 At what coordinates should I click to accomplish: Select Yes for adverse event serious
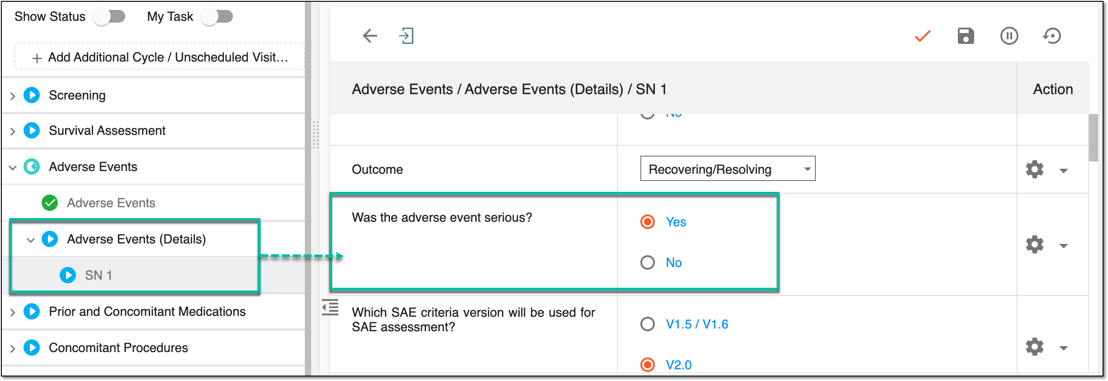point(648,222)
